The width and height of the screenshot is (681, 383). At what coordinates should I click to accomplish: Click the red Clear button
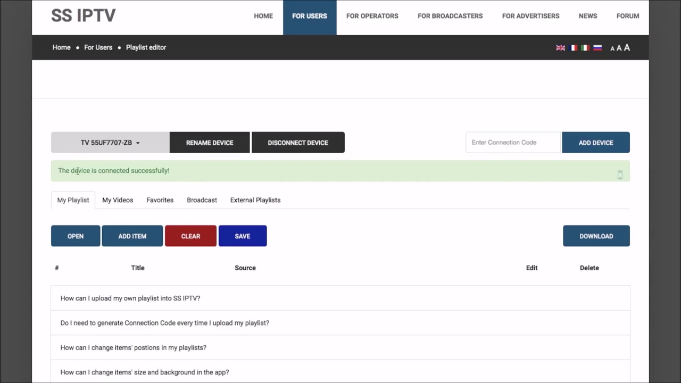pos(190,236)
